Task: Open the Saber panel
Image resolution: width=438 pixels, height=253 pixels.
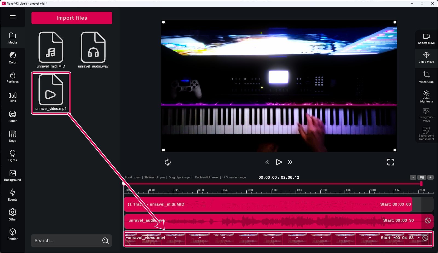Action: [13, 117]
